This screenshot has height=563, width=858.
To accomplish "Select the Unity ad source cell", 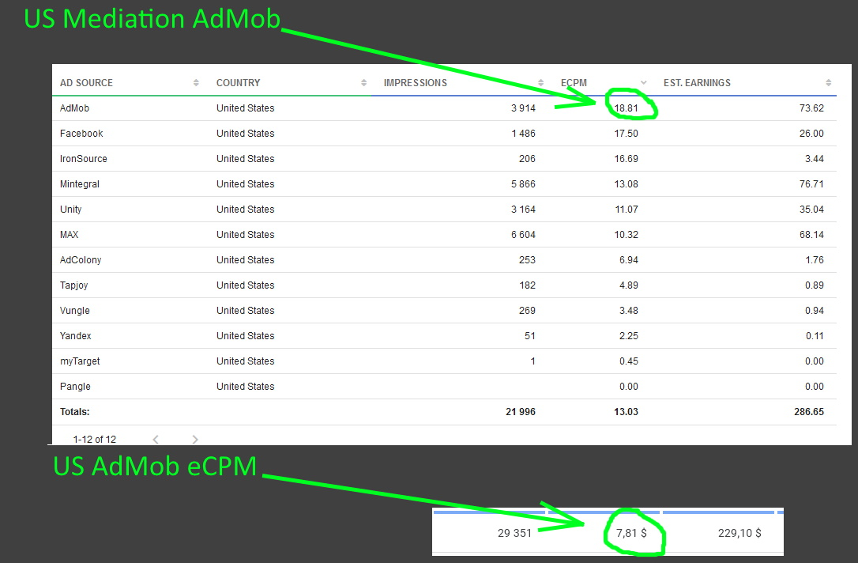I will 70,210.
